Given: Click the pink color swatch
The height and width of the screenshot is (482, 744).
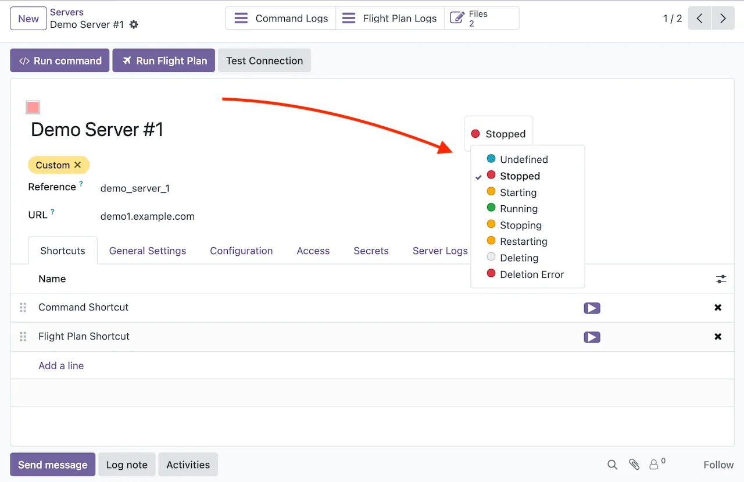Looking at the screenshot, I should click(x=33, y=108).
